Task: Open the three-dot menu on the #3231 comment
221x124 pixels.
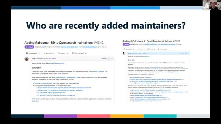Action: (188, 53)
